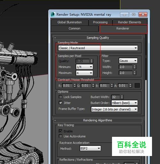Viewport: 160px width, 164px height.
Task: Adjust the R threshold spinner
Action: point(75,85)
